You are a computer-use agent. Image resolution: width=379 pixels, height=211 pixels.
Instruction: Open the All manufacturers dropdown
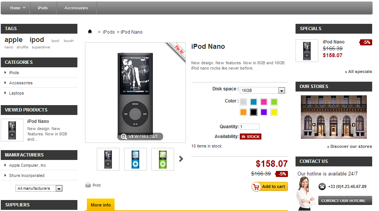coord(59,188)
